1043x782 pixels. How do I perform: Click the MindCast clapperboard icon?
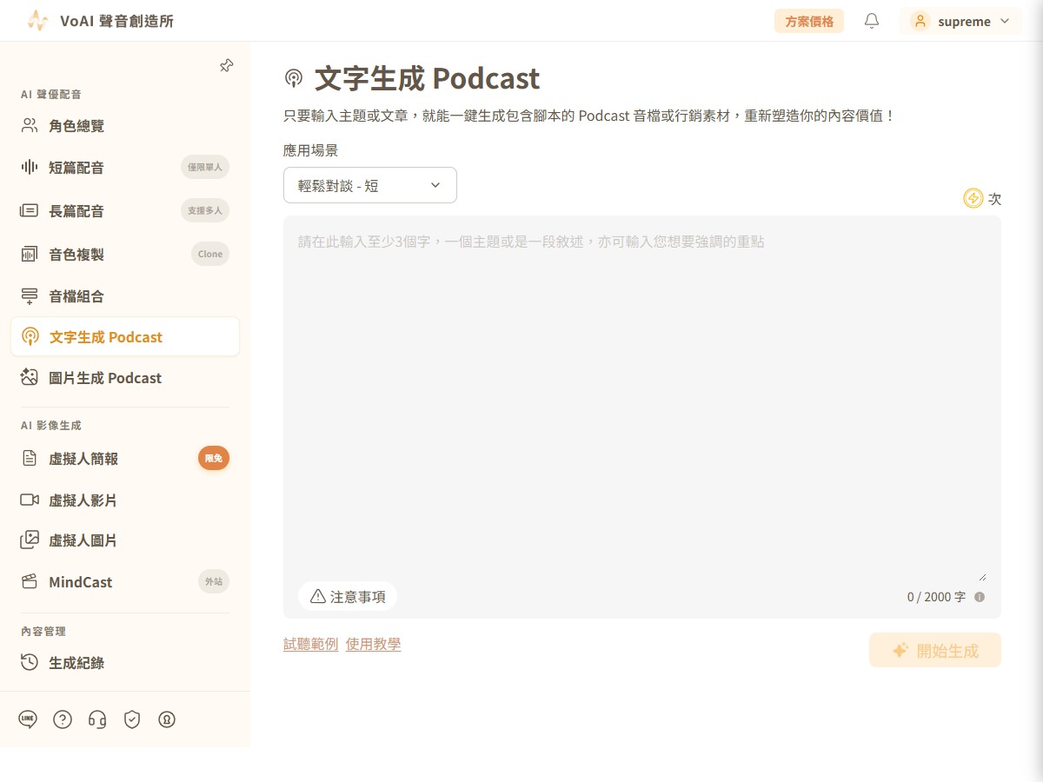tap(30, 582)
